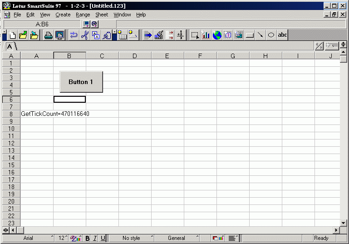Screen dimensions: 349x244
Task: Select the diagonal line drawing tool
Action: coord(260,35)
